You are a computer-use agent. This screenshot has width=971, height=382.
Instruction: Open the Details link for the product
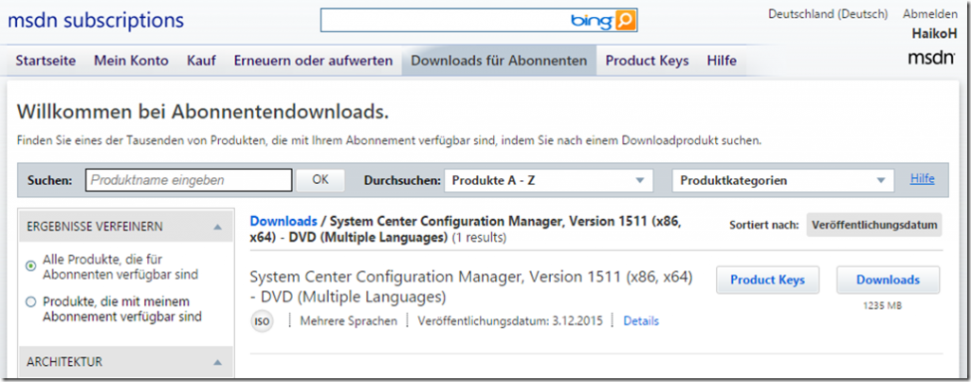pyautogui.click(x=641, y=321)
